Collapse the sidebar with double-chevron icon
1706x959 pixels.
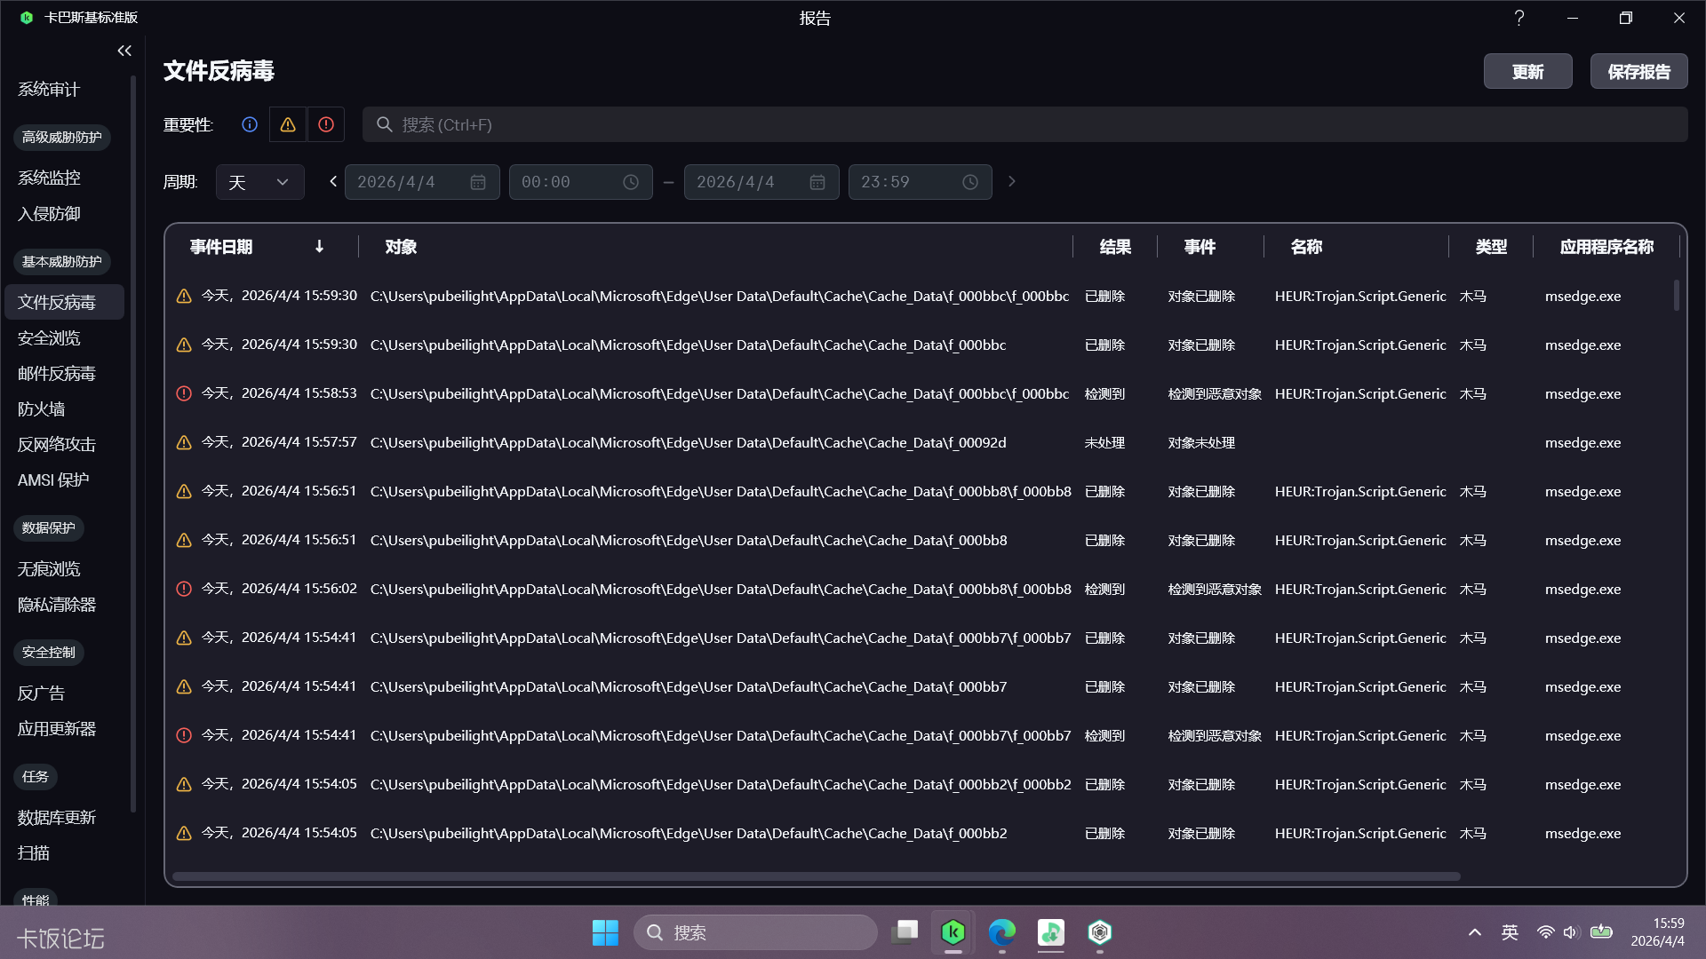(x=124, y=52)
